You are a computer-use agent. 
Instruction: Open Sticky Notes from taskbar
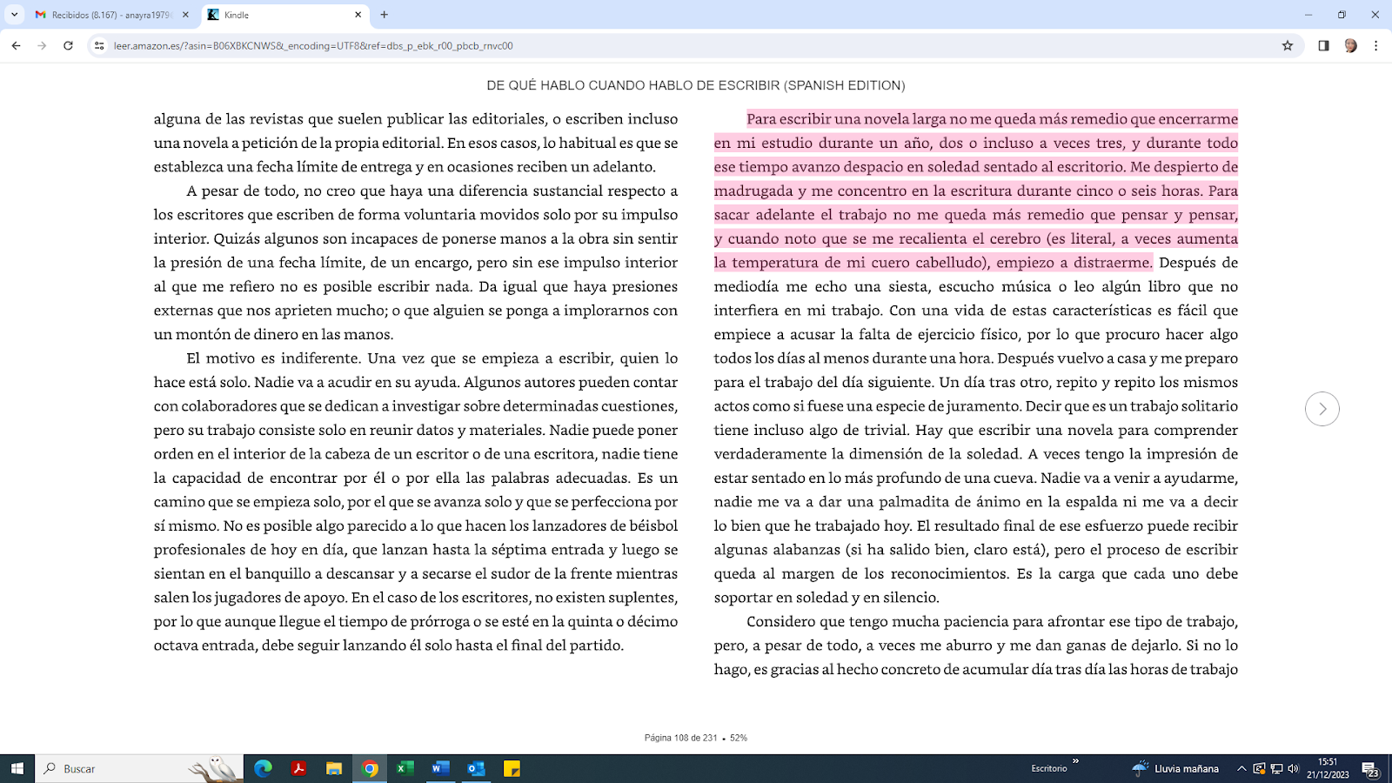tap(512, 768)
